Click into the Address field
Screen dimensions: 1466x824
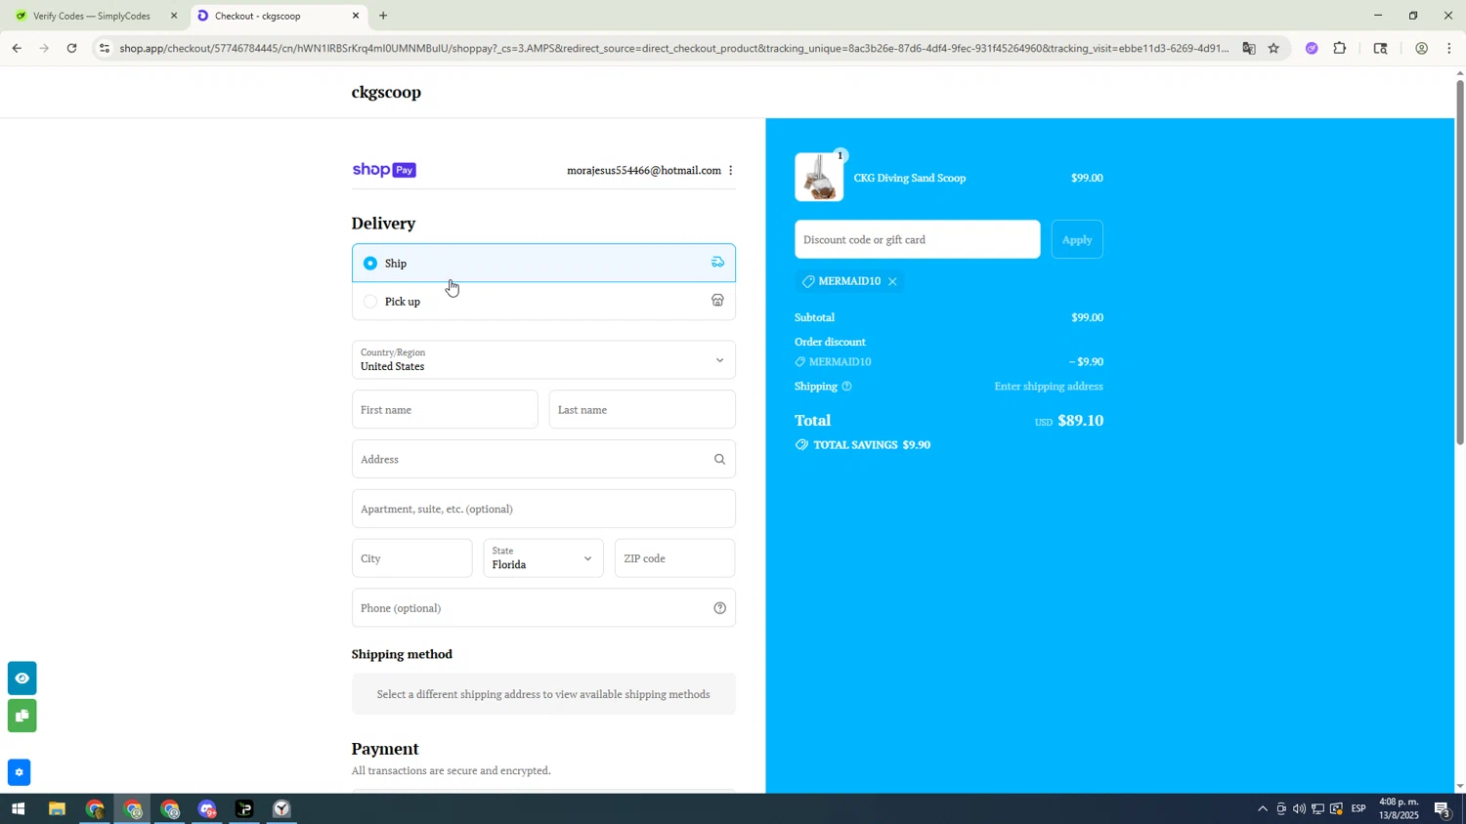click(543, 459)
